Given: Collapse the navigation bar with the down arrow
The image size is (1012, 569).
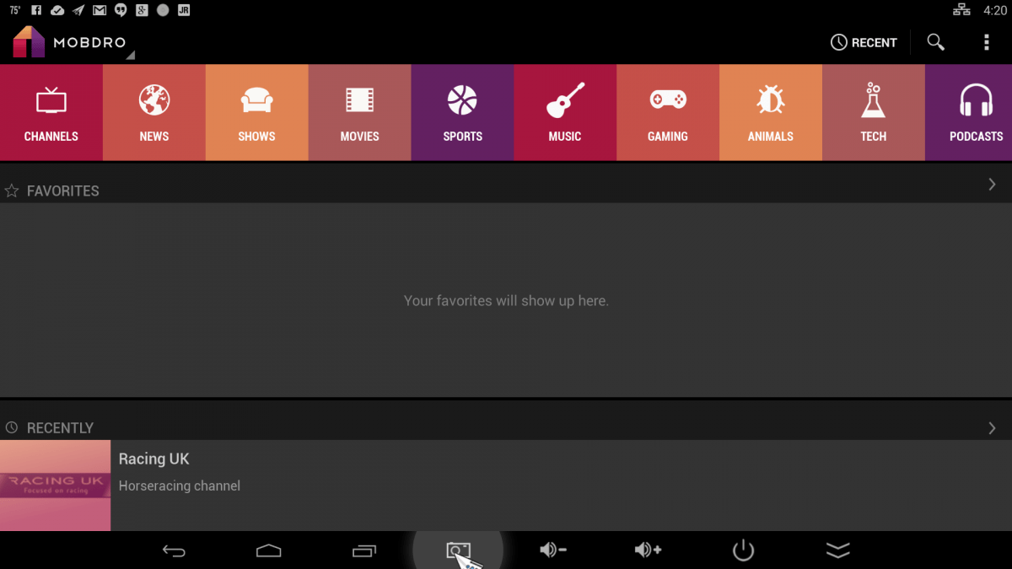Looking at the screenshot, I should (837, 550).
